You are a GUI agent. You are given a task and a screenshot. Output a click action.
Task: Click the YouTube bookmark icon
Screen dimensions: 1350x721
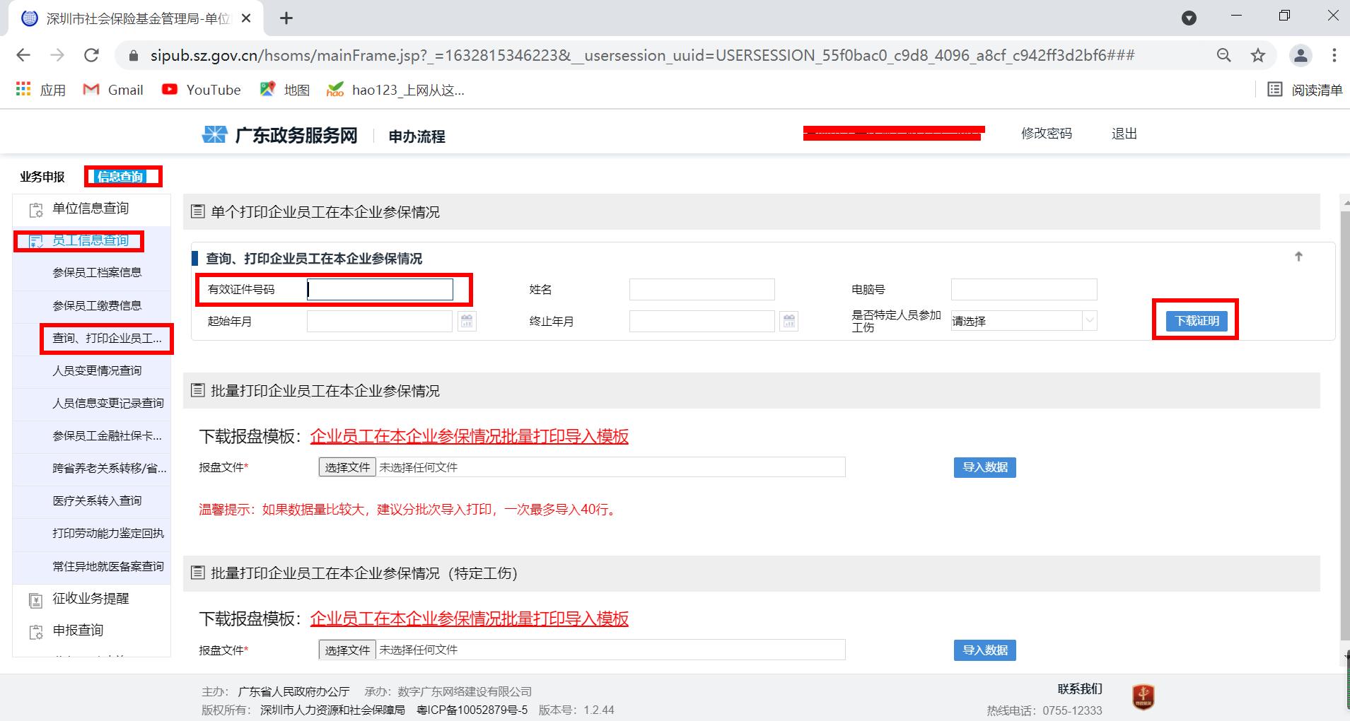click(169, 89)
